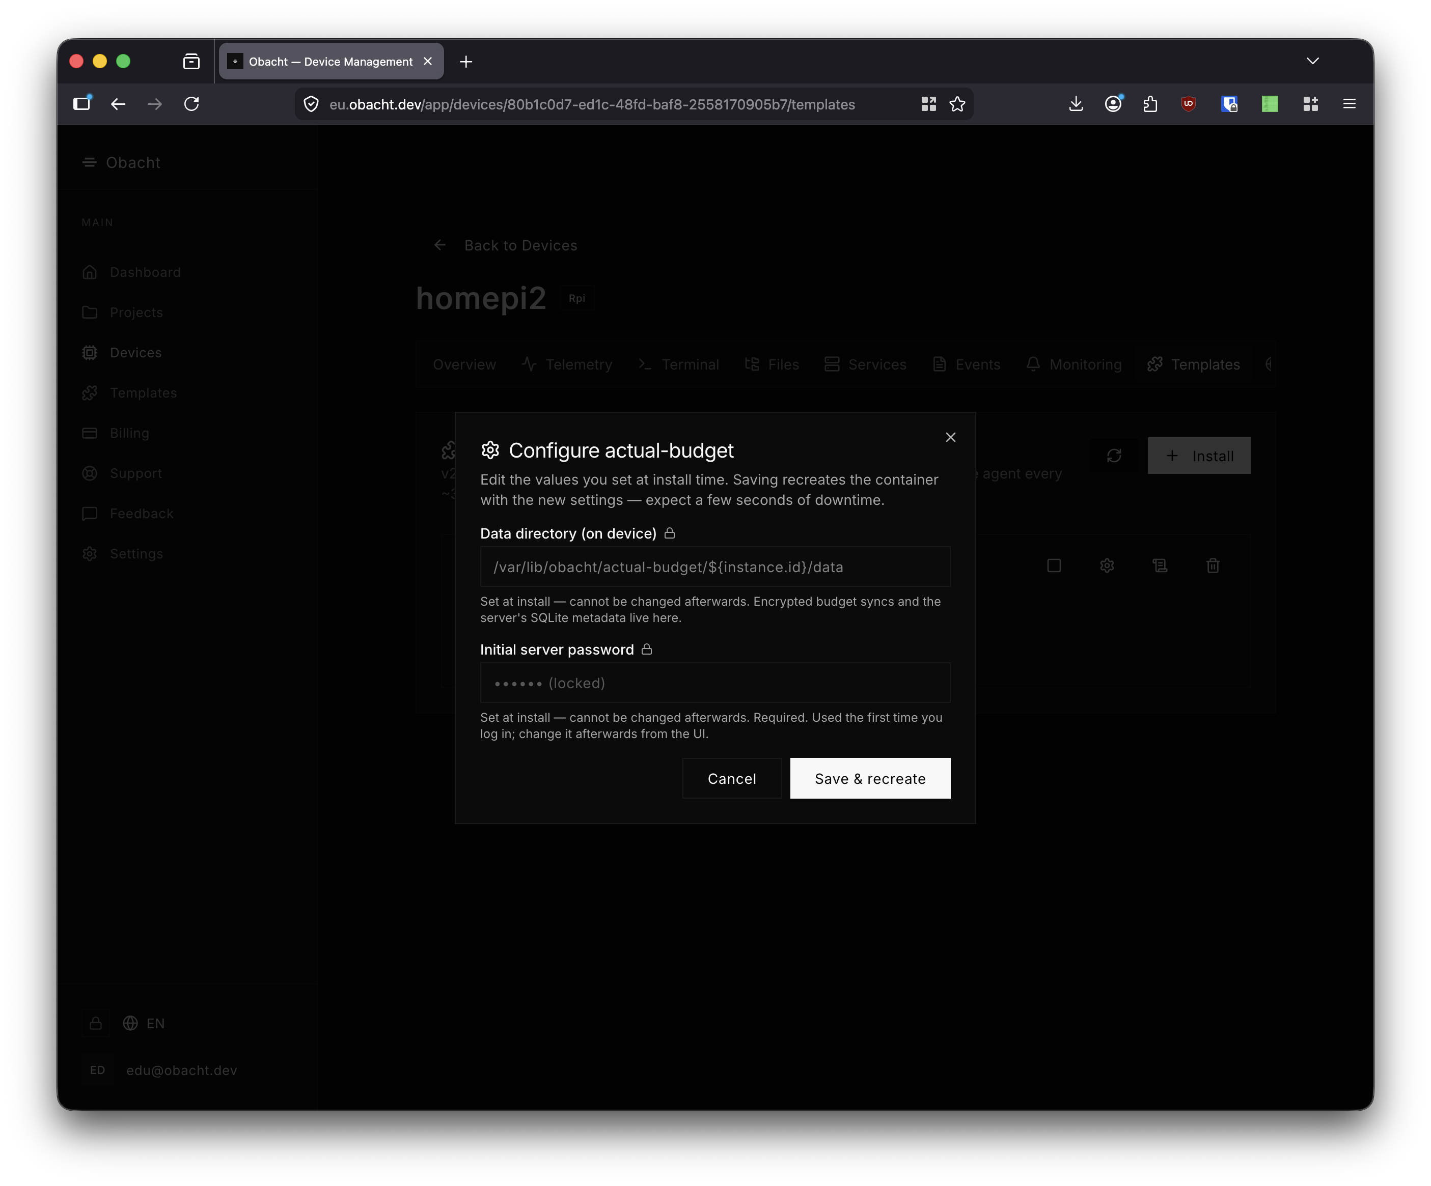Screen dimensions: 1431x1186
Task: Switch to the Monitoring tab
Action: point(1074,364)
